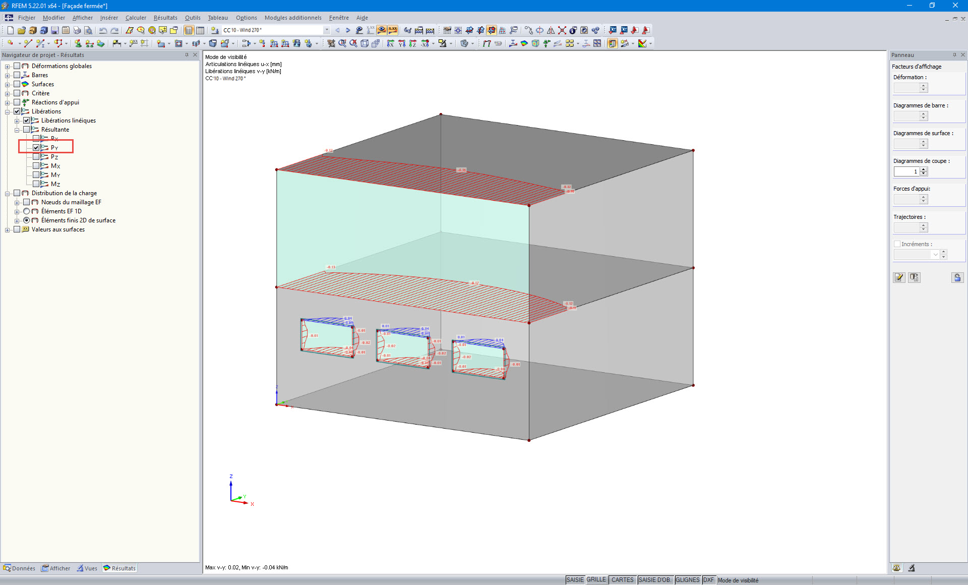The height and width of the screenshot is (585, 968).
Task: Increase the Diagrammes de coupe factor stepper
Action: [923, 169]
